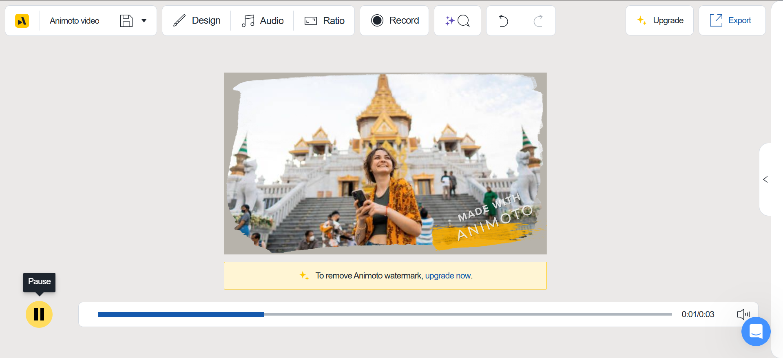This screenshot has height=358, width=783.
Task: Click the save floppy disk icon
Action: coord(126,20)
